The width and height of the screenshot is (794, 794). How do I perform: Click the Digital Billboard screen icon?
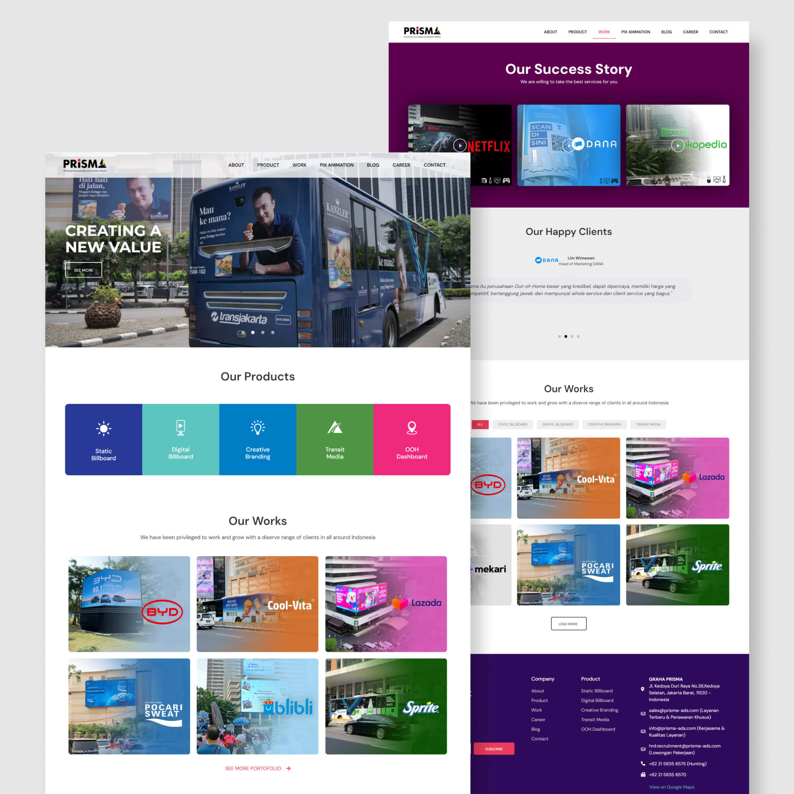[180, 428]
